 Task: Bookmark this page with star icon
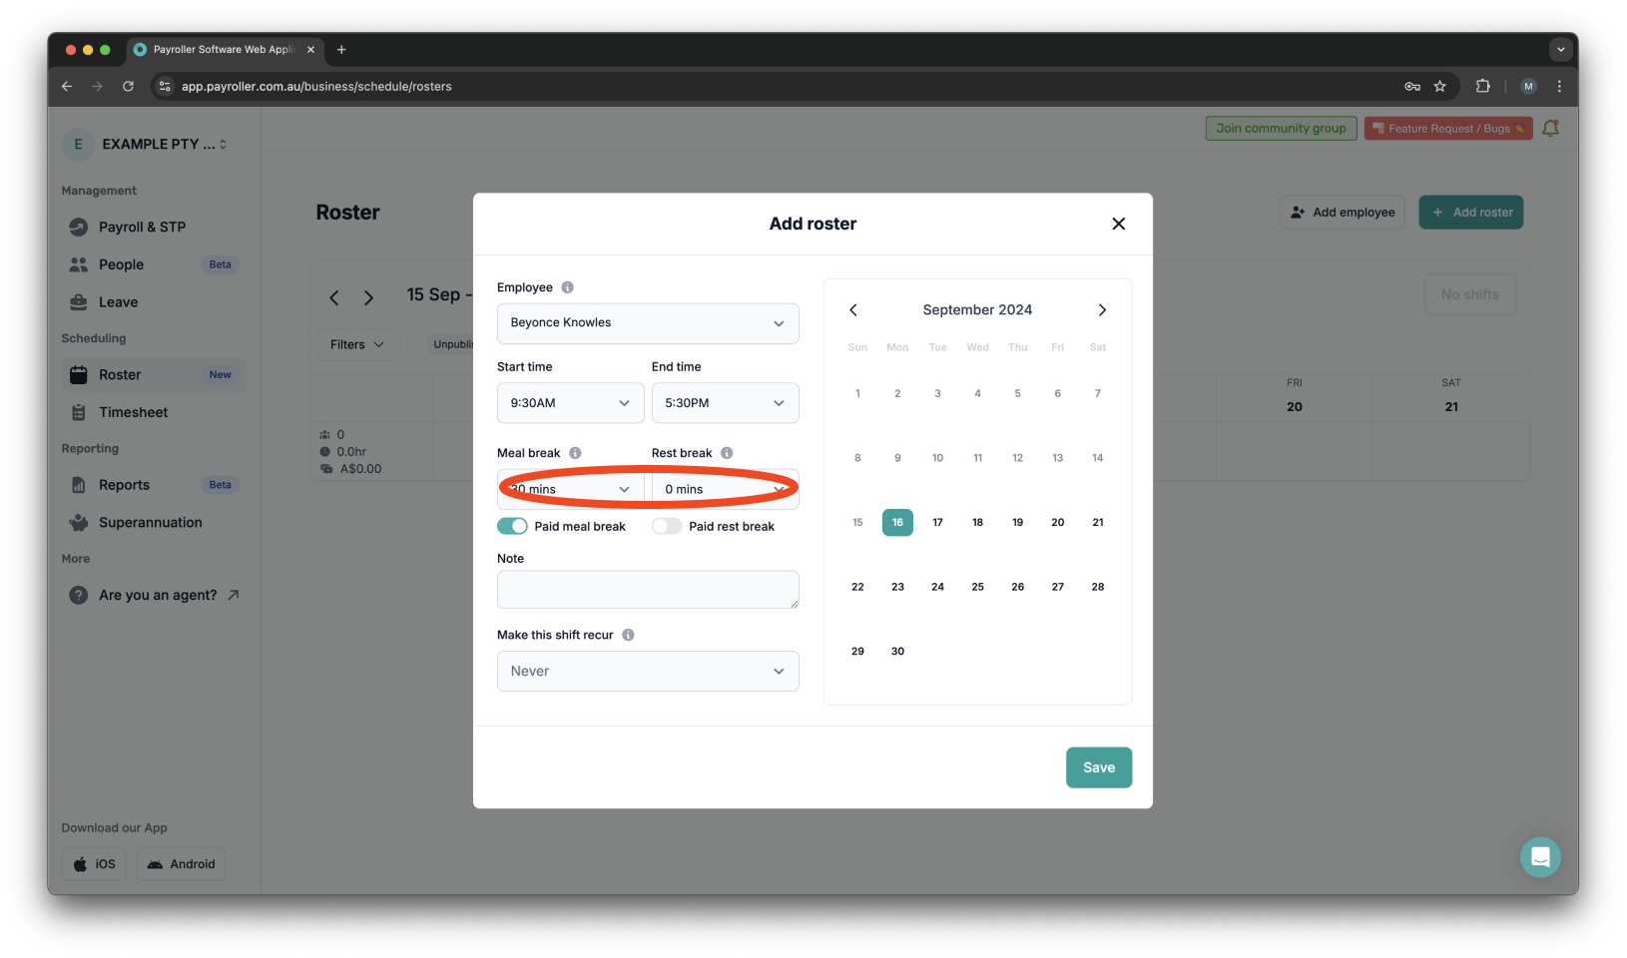[1439, 87]
